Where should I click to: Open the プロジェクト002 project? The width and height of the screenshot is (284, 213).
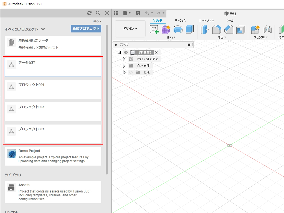(53, 112)
